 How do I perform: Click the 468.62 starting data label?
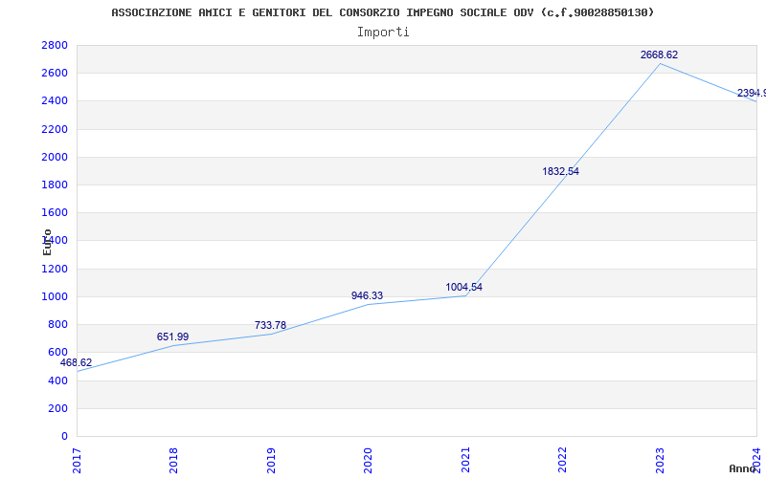pyautogui.click(x=77, y=363)
